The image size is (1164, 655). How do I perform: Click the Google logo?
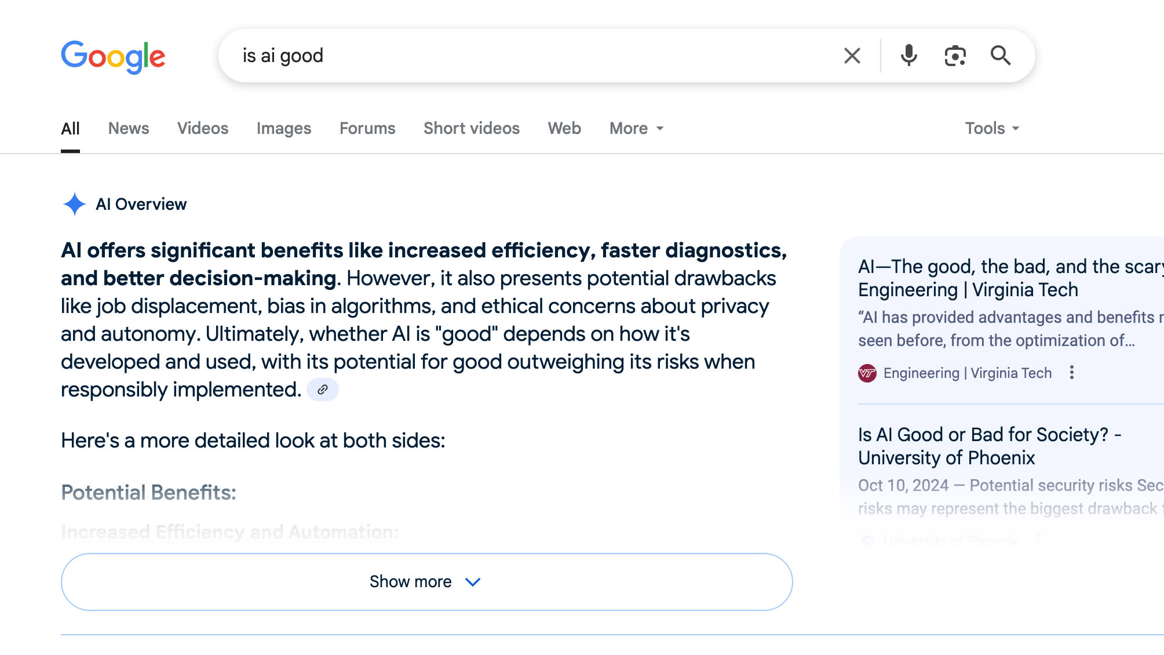(x=113, y=56)
